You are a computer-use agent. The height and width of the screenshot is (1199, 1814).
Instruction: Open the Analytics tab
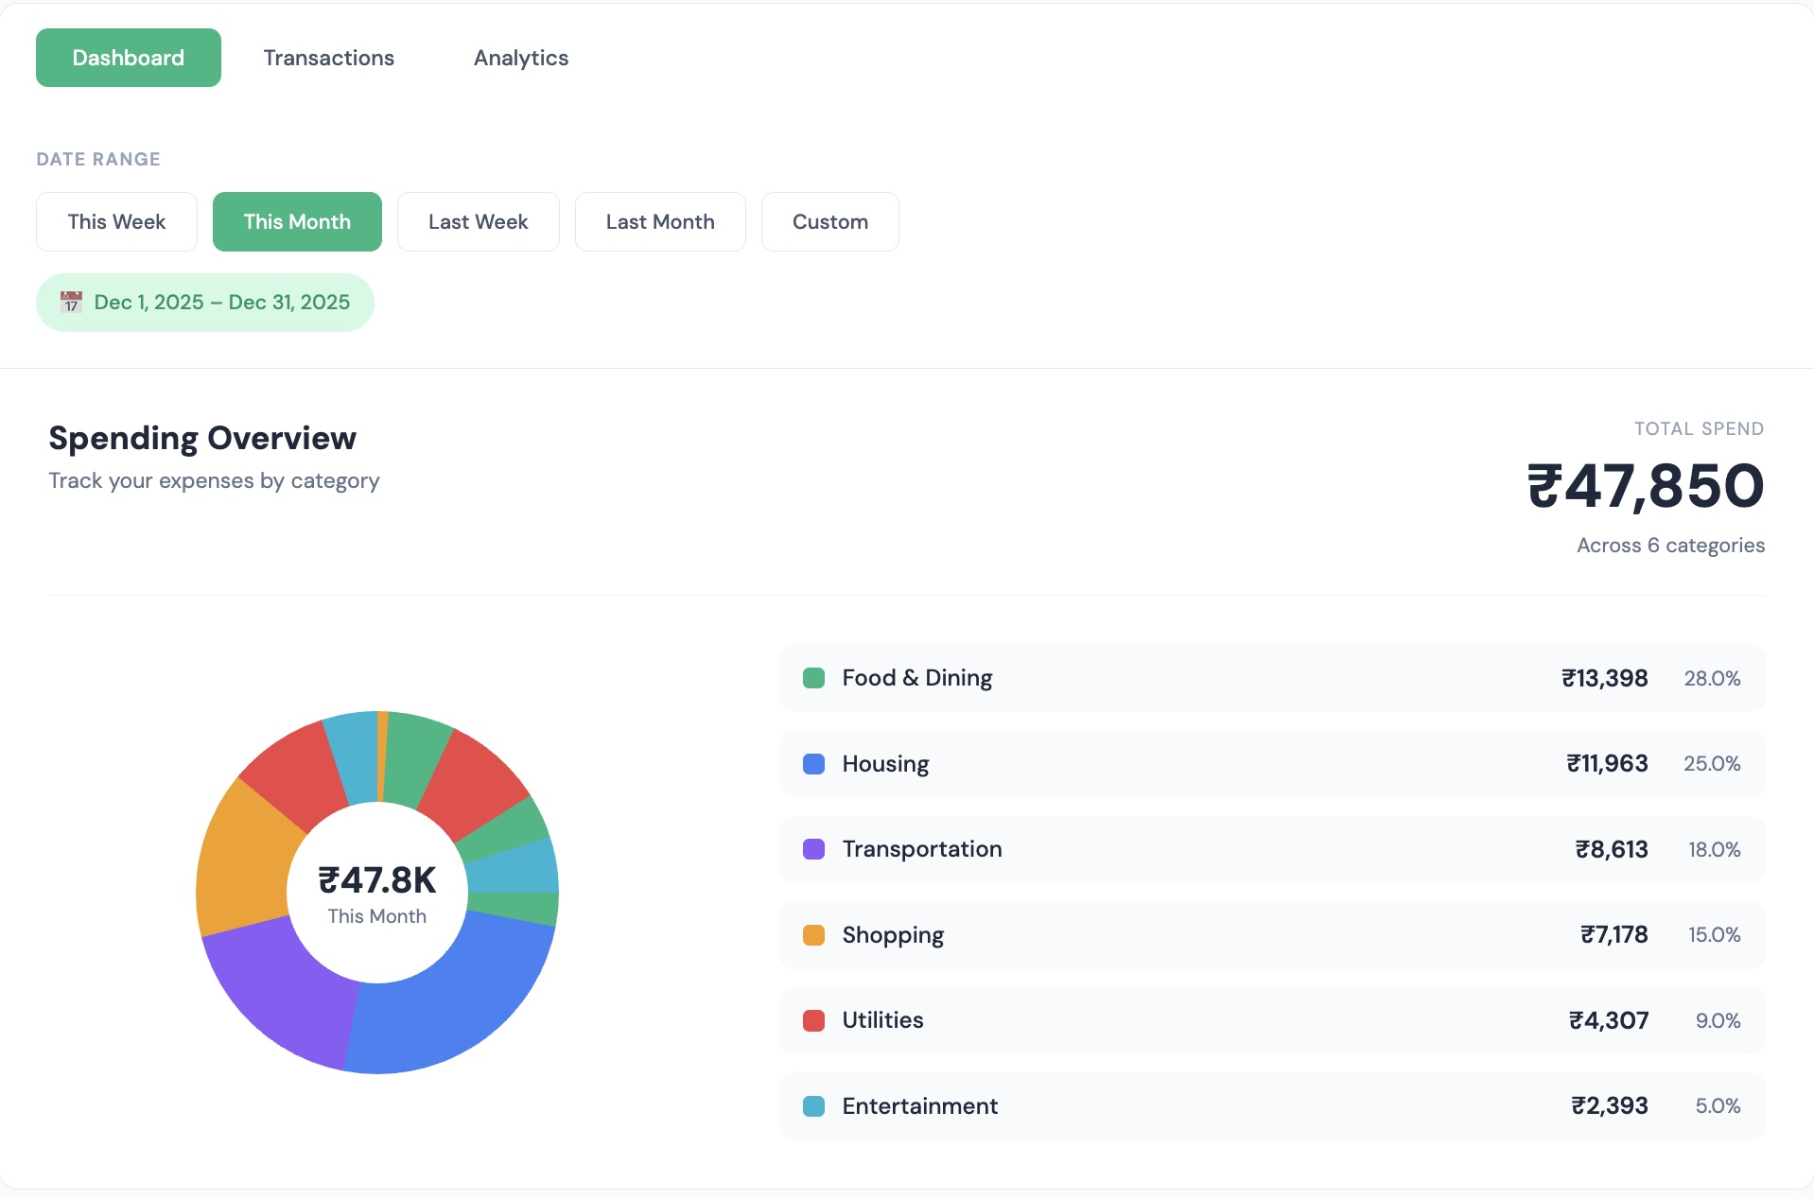[520, 58]
